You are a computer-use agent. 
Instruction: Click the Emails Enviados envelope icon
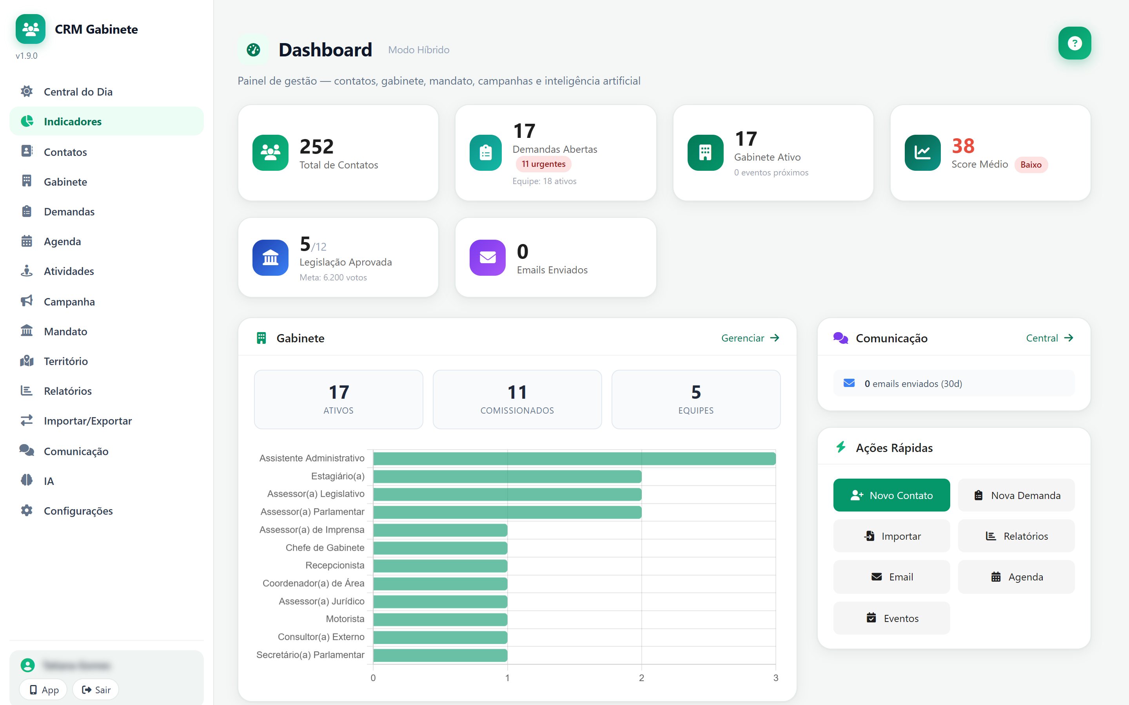(488, 257)
